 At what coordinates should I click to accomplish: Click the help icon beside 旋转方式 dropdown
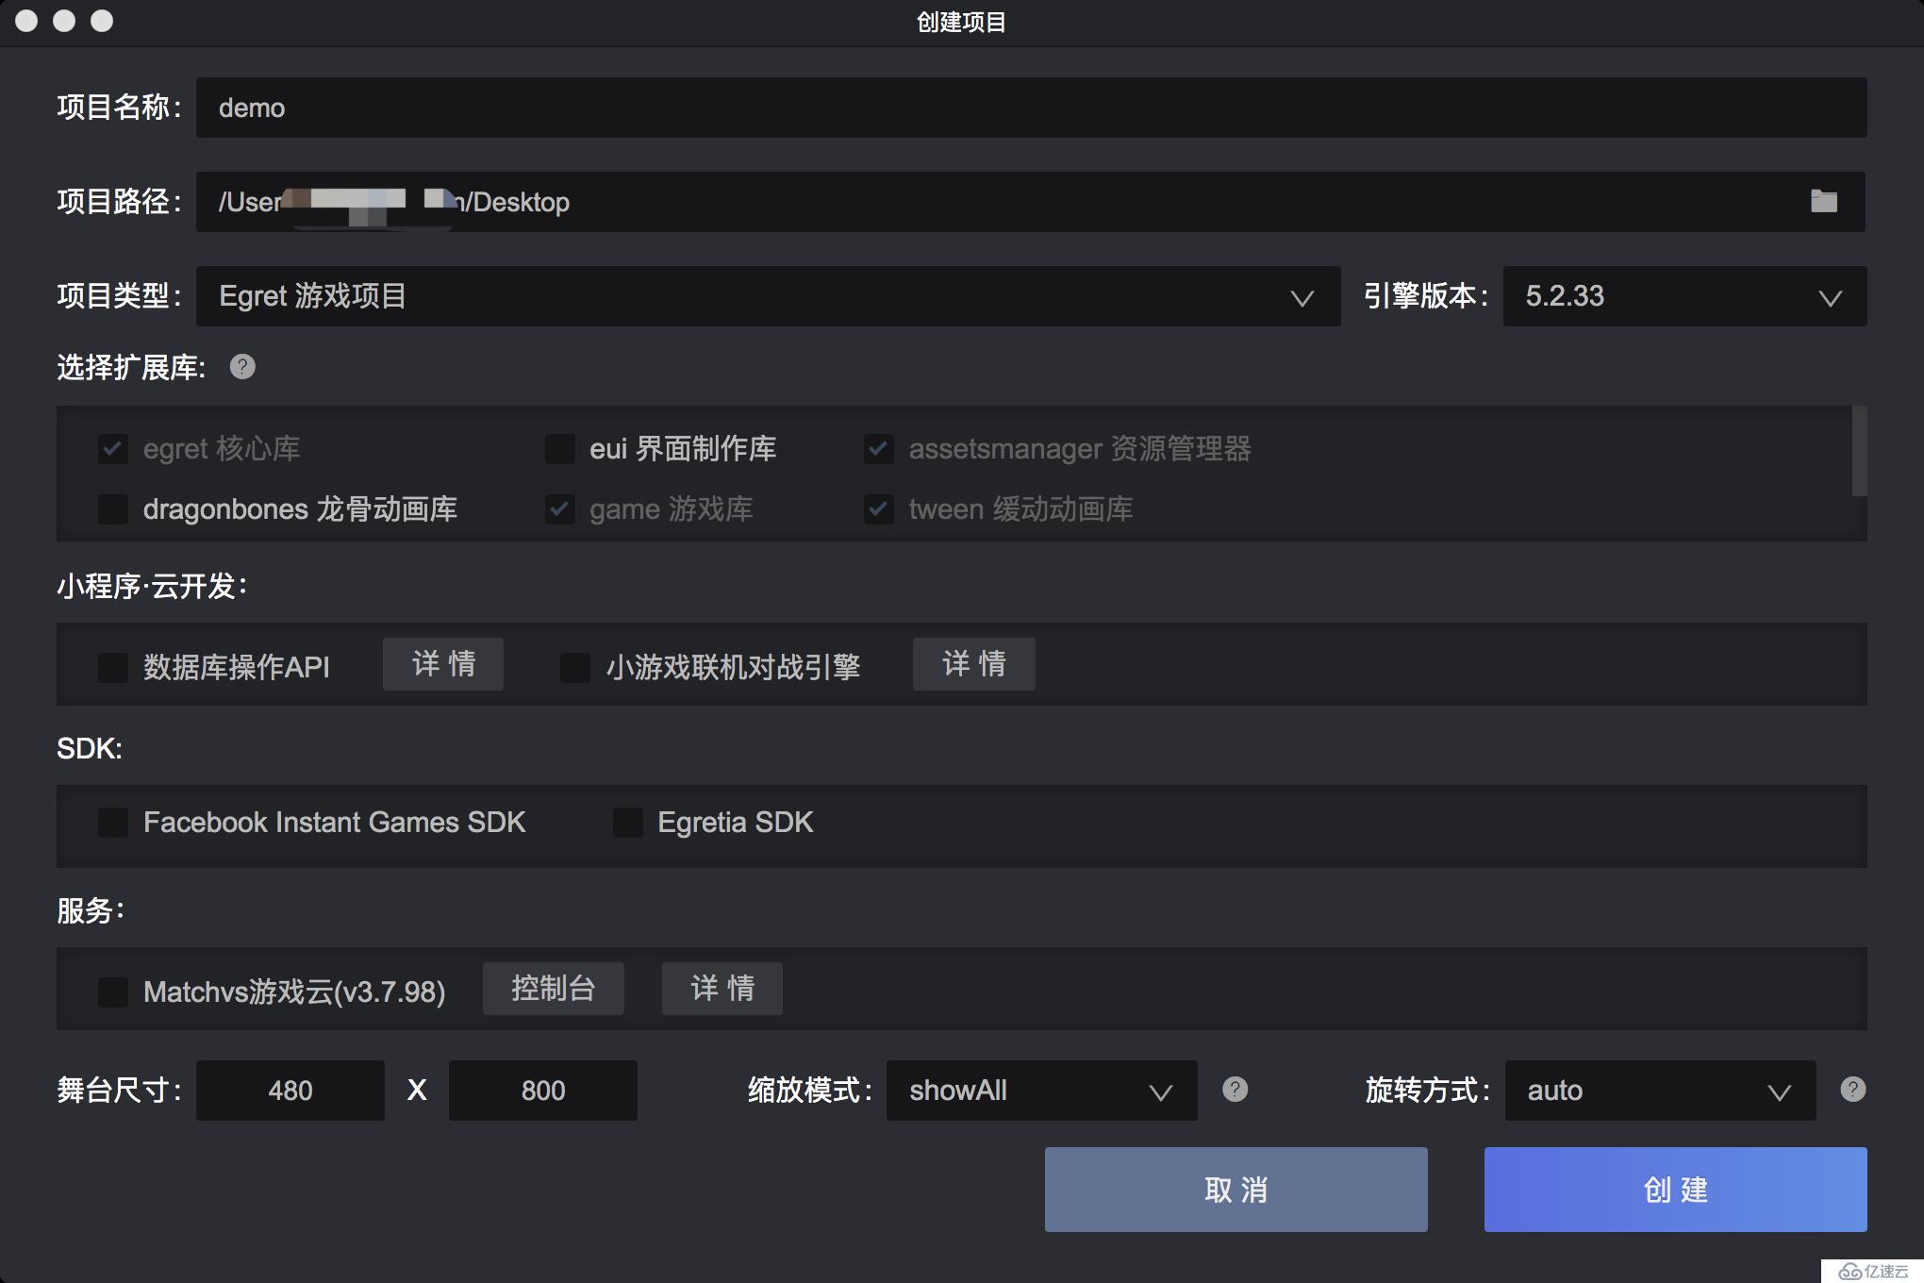(1852, 1089)
